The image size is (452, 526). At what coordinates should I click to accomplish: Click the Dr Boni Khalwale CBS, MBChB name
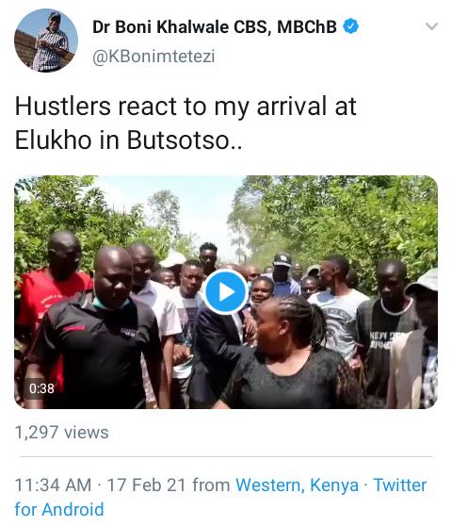[215, 26]
